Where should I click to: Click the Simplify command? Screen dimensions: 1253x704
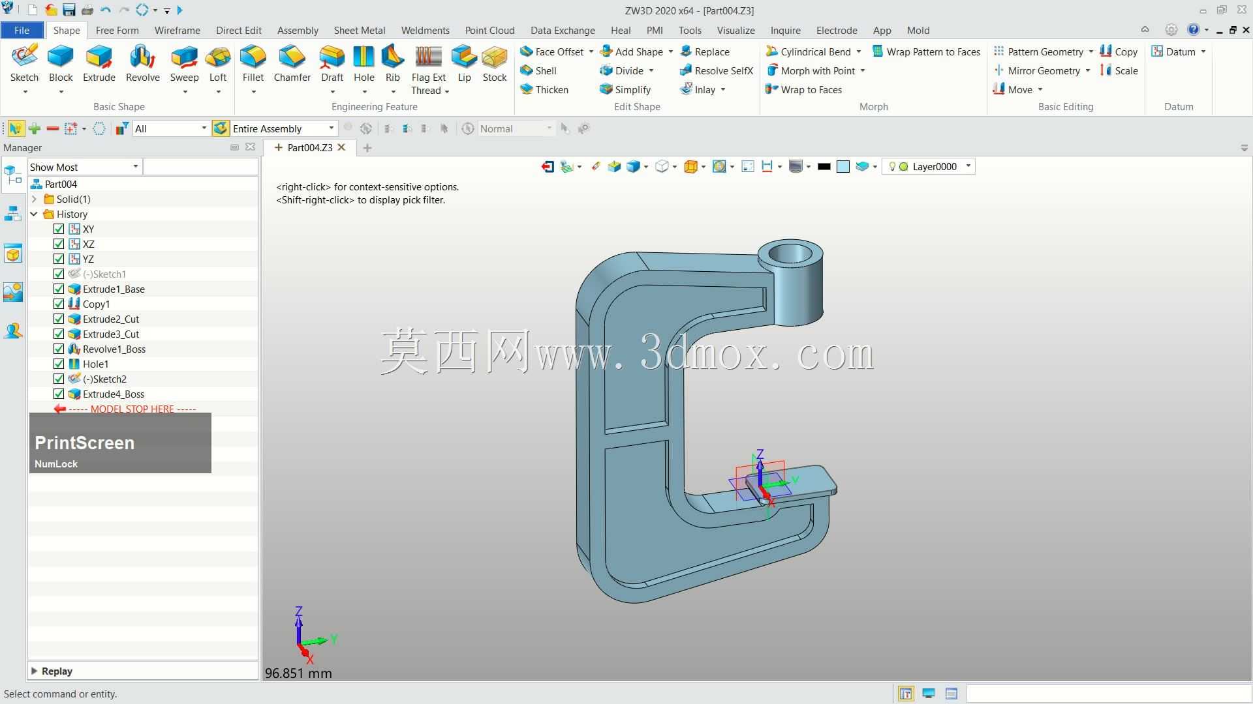(x=625, y=89)
